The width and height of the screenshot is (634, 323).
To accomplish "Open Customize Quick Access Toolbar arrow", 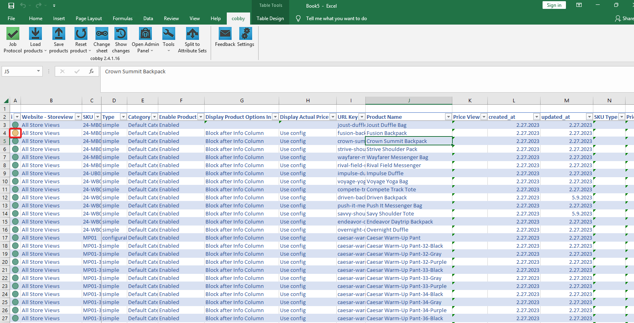I will pyautogui.click(x=54, y=6).
